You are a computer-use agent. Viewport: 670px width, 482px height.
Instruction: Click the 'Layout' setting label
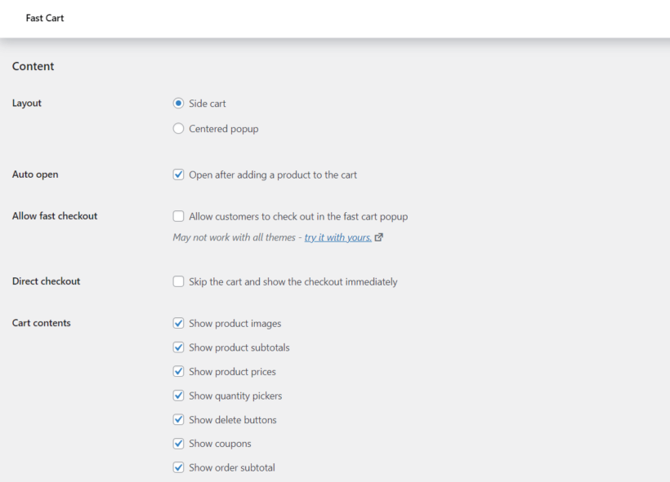tap(27, 103)
